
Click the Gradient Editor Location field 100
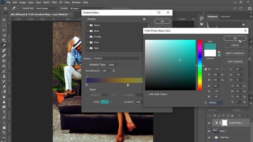pyautogui.click(x=139, y=102)
